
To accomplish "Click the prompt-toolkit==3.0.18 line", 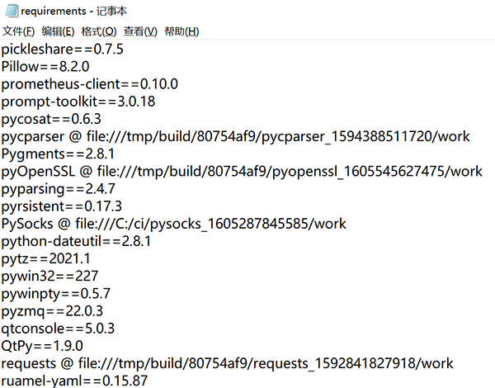I will tap(78, 102).
